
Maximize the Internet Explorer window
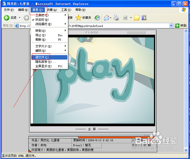[x=180, y=4]
